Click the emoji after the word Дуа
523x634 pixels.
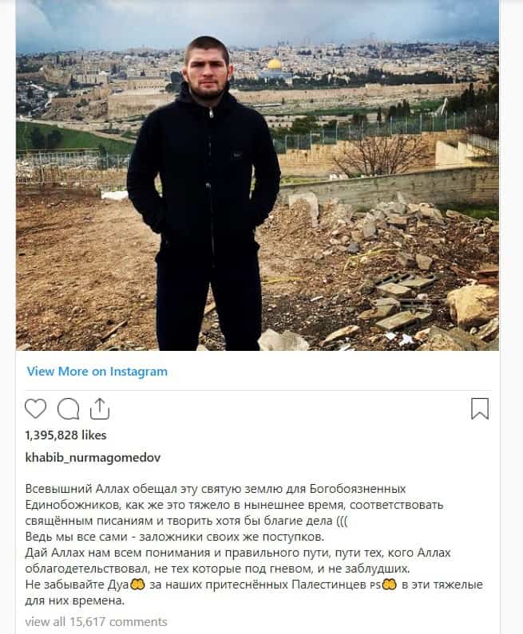tap(137, 585)
